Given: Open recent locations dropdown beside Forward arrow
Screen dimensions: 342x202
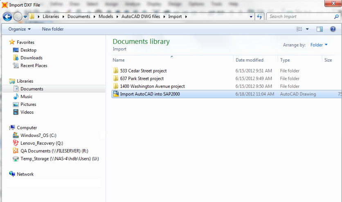Looking at the screenshot, I should [25, 17].
